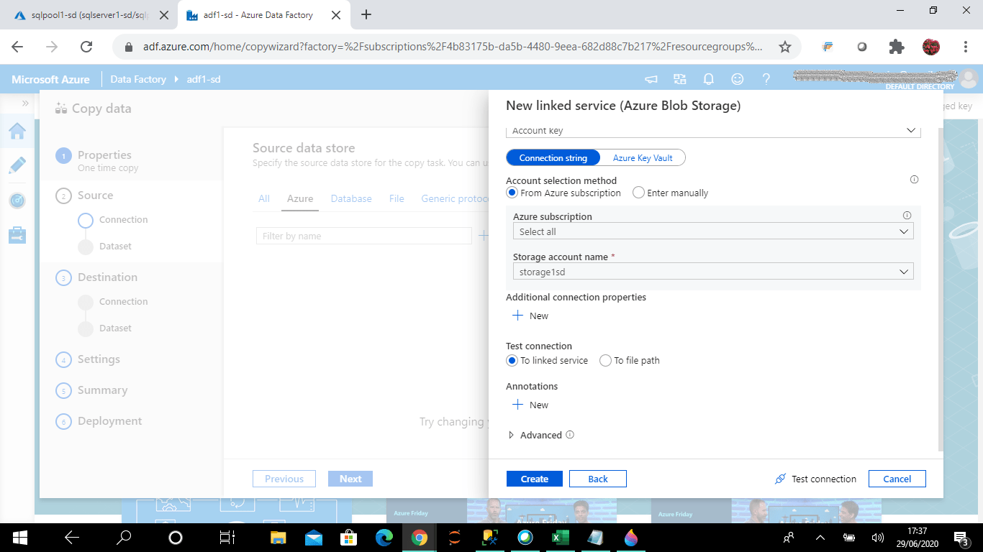Expand the Advanced section

[x=540, y=435]
